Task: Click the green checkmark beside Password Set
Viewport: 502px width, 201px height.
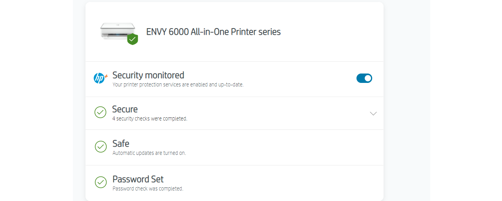Action: pos(101,182)
